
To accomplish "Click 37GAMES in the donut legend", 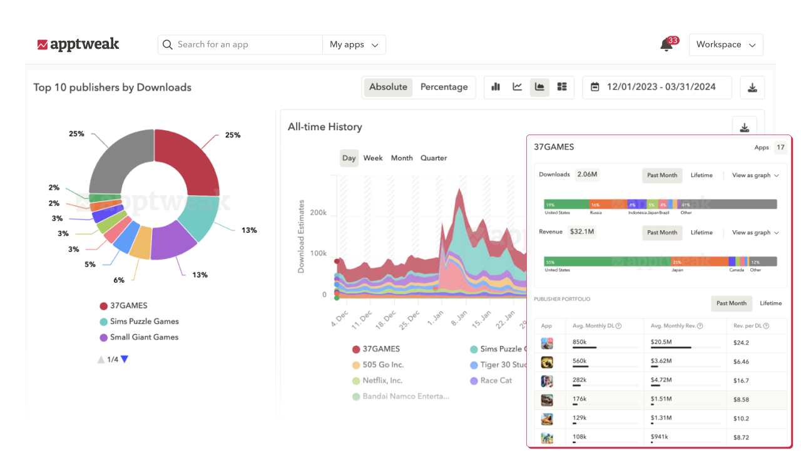I will pyautogui.click(x=123, y=306).
